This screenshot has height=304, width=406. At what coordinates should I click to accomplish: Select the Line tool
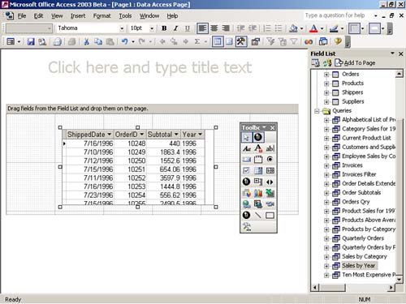258,215
